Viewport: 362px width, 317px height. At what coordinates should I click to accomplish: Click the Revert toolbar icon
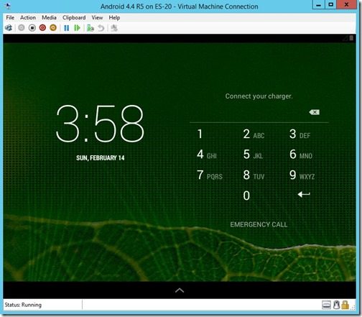[101, 28]
